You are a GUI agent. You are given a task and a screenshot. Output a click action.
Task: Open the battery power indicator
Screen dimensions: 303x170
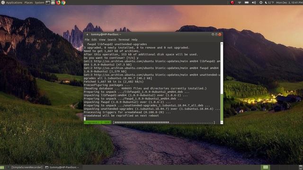247,2
